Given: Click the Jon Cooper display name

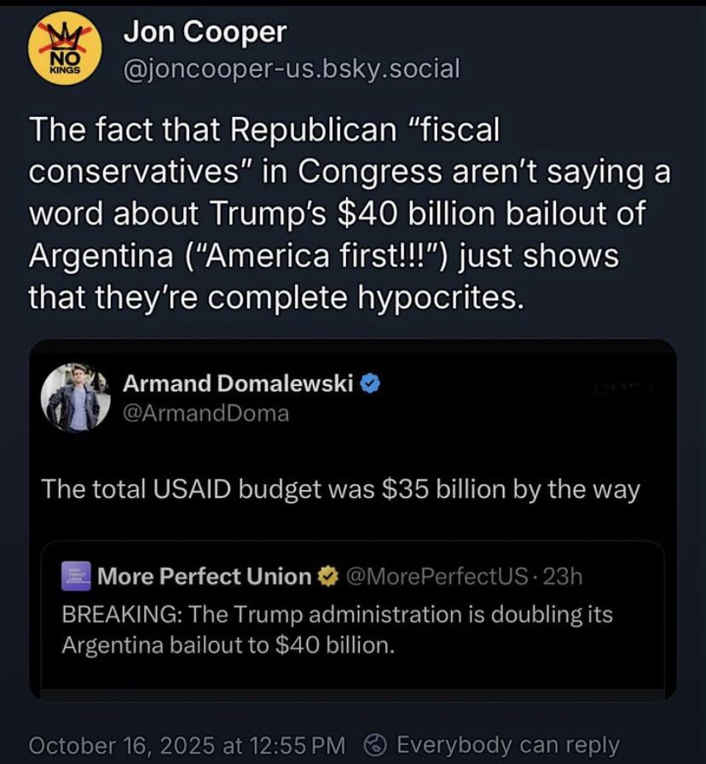Looking at the screenshot, I should [205, 32].
